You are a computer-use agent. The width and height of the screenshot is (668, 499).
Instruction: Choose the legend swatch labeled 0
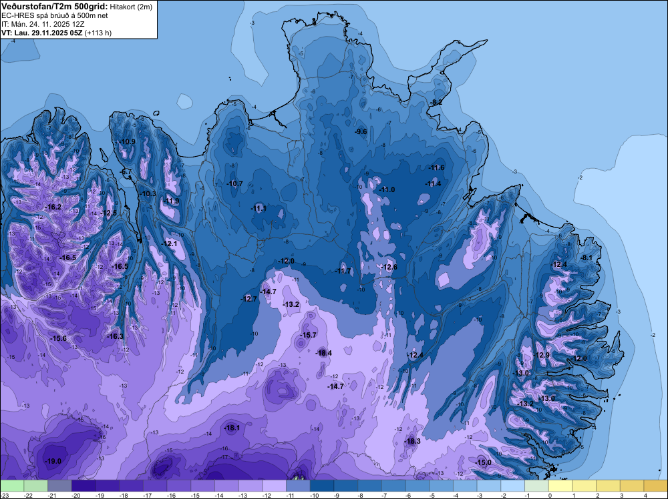[x=560, y=486]
